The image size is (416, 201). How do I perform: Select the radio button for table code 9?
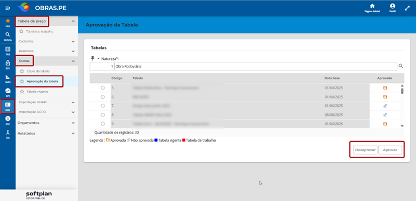click(103, 124)
